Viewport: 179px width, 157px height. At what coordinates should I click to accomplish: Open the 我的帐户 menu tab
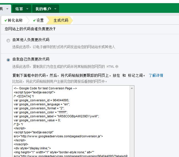click(x=46, y=9)
